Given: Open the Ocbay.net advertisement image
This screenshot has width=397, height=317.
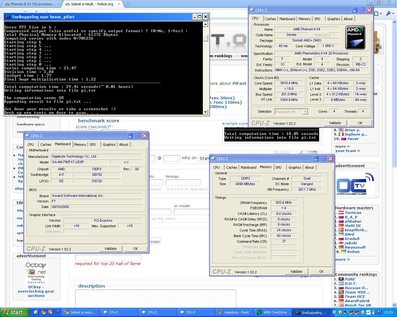Looking at the screenshot, I should (36, 272).
